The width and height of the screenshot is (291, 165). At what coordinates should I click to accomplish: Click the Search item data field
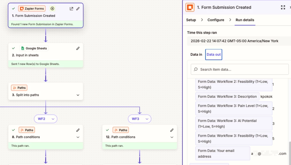coord(240,70)
